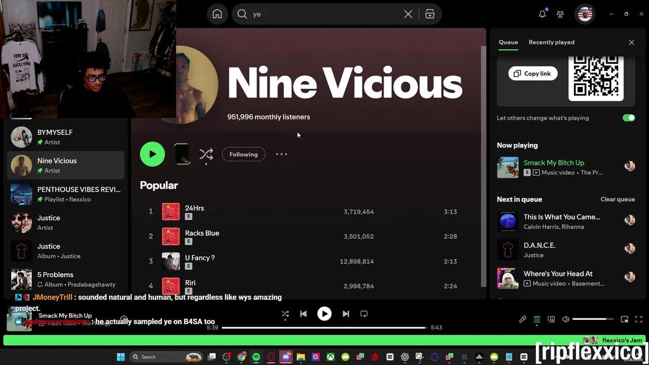Close the Queue panel
Image resolution: width=649 pixels, height=365 pixels.
point(631,43)
